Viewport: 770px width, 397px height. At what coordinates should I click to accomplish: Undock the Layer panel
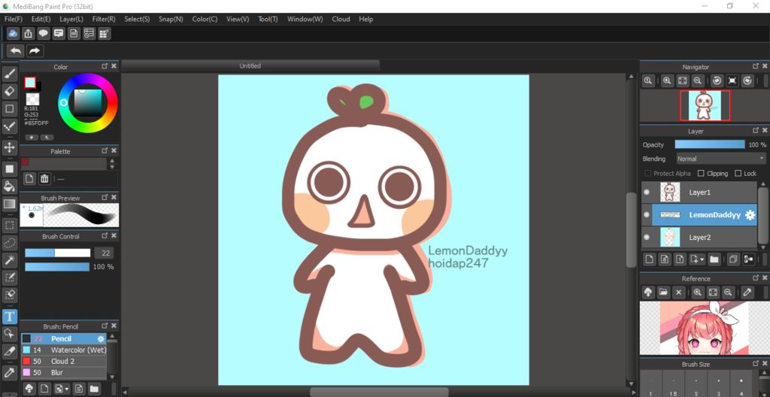[x=756, y=130]
